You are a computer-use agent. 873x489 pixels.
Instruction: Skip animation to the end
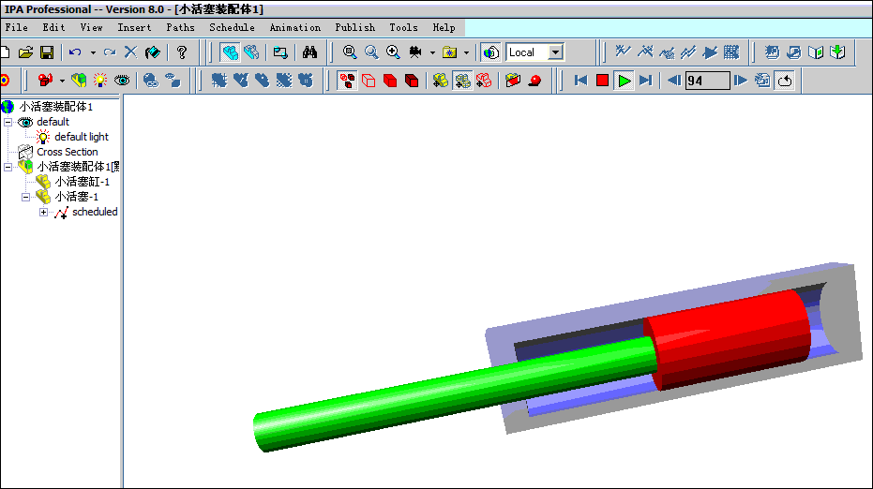pyautogui.click(x=646, y=81)
